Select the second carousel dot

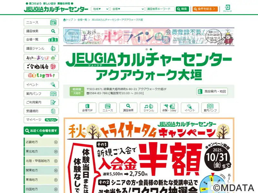[151, 49]
